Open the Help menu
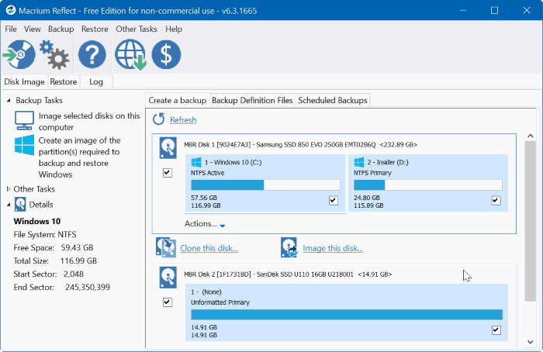The height and width of the screenshot is (352, 543). (x=174, y=29)
